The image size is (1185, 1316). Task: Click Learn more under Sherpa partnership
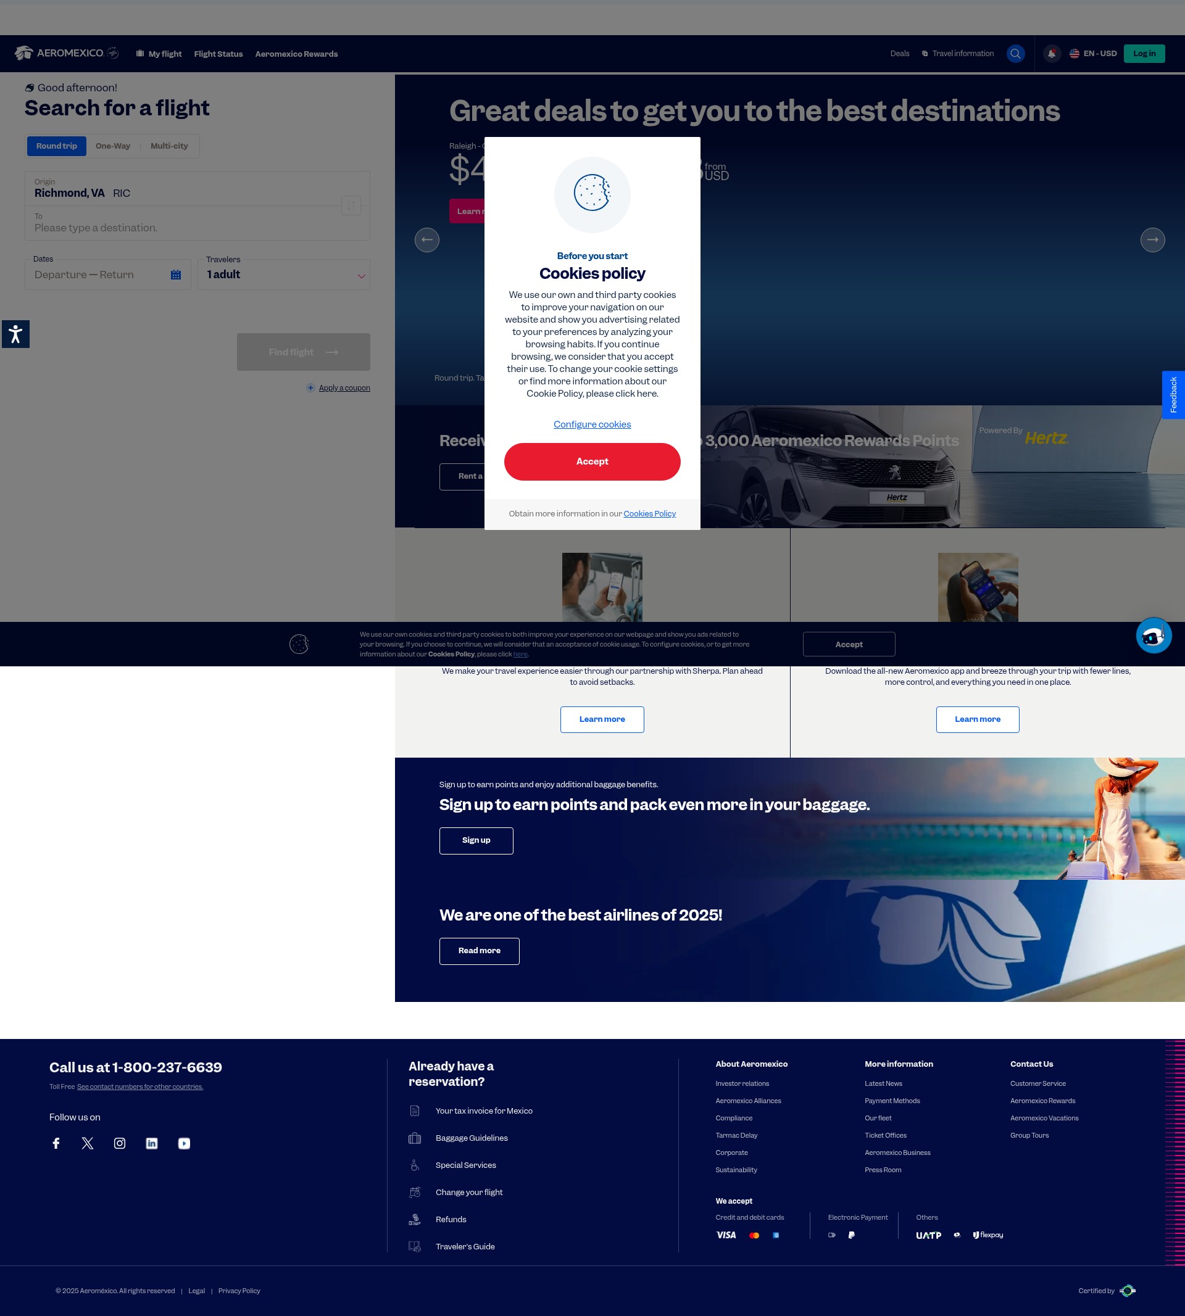(602, 719)
